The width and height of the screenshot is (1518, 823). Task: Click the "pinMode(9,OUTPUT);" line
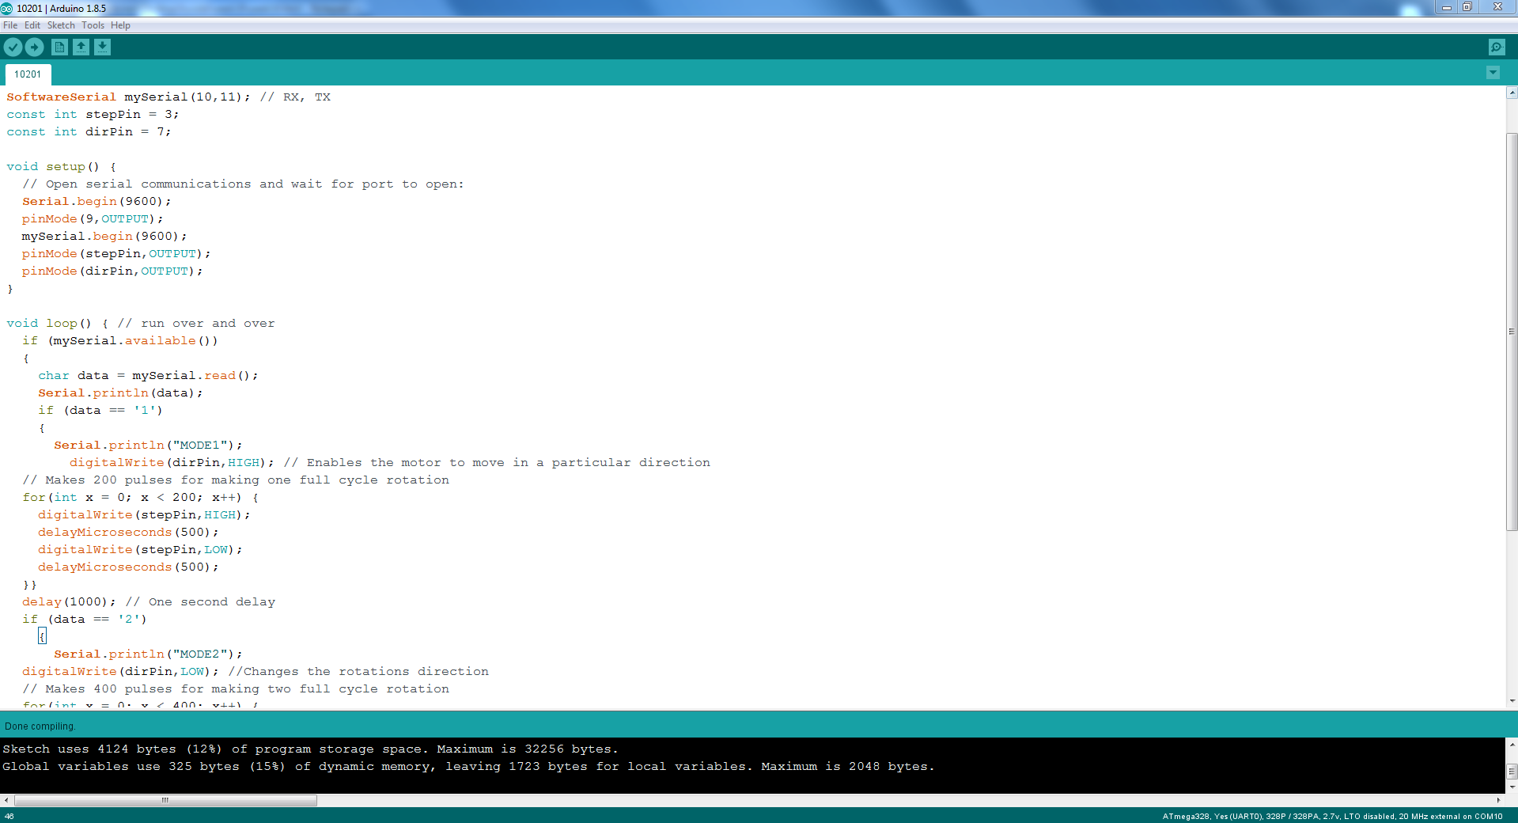pyautogui.click(x=93, y=219)
